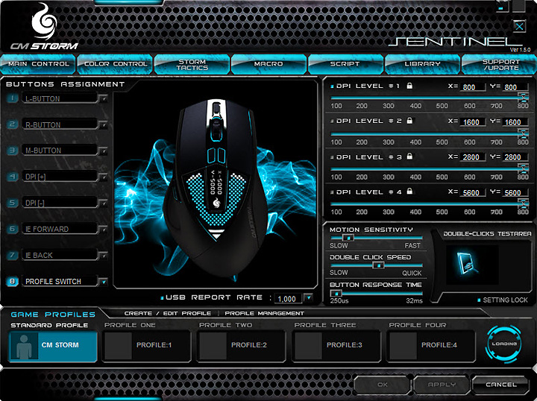Click DPI Level 2 Y value field
This screenshot has width=537, height=401.
(x=515, y=122)
